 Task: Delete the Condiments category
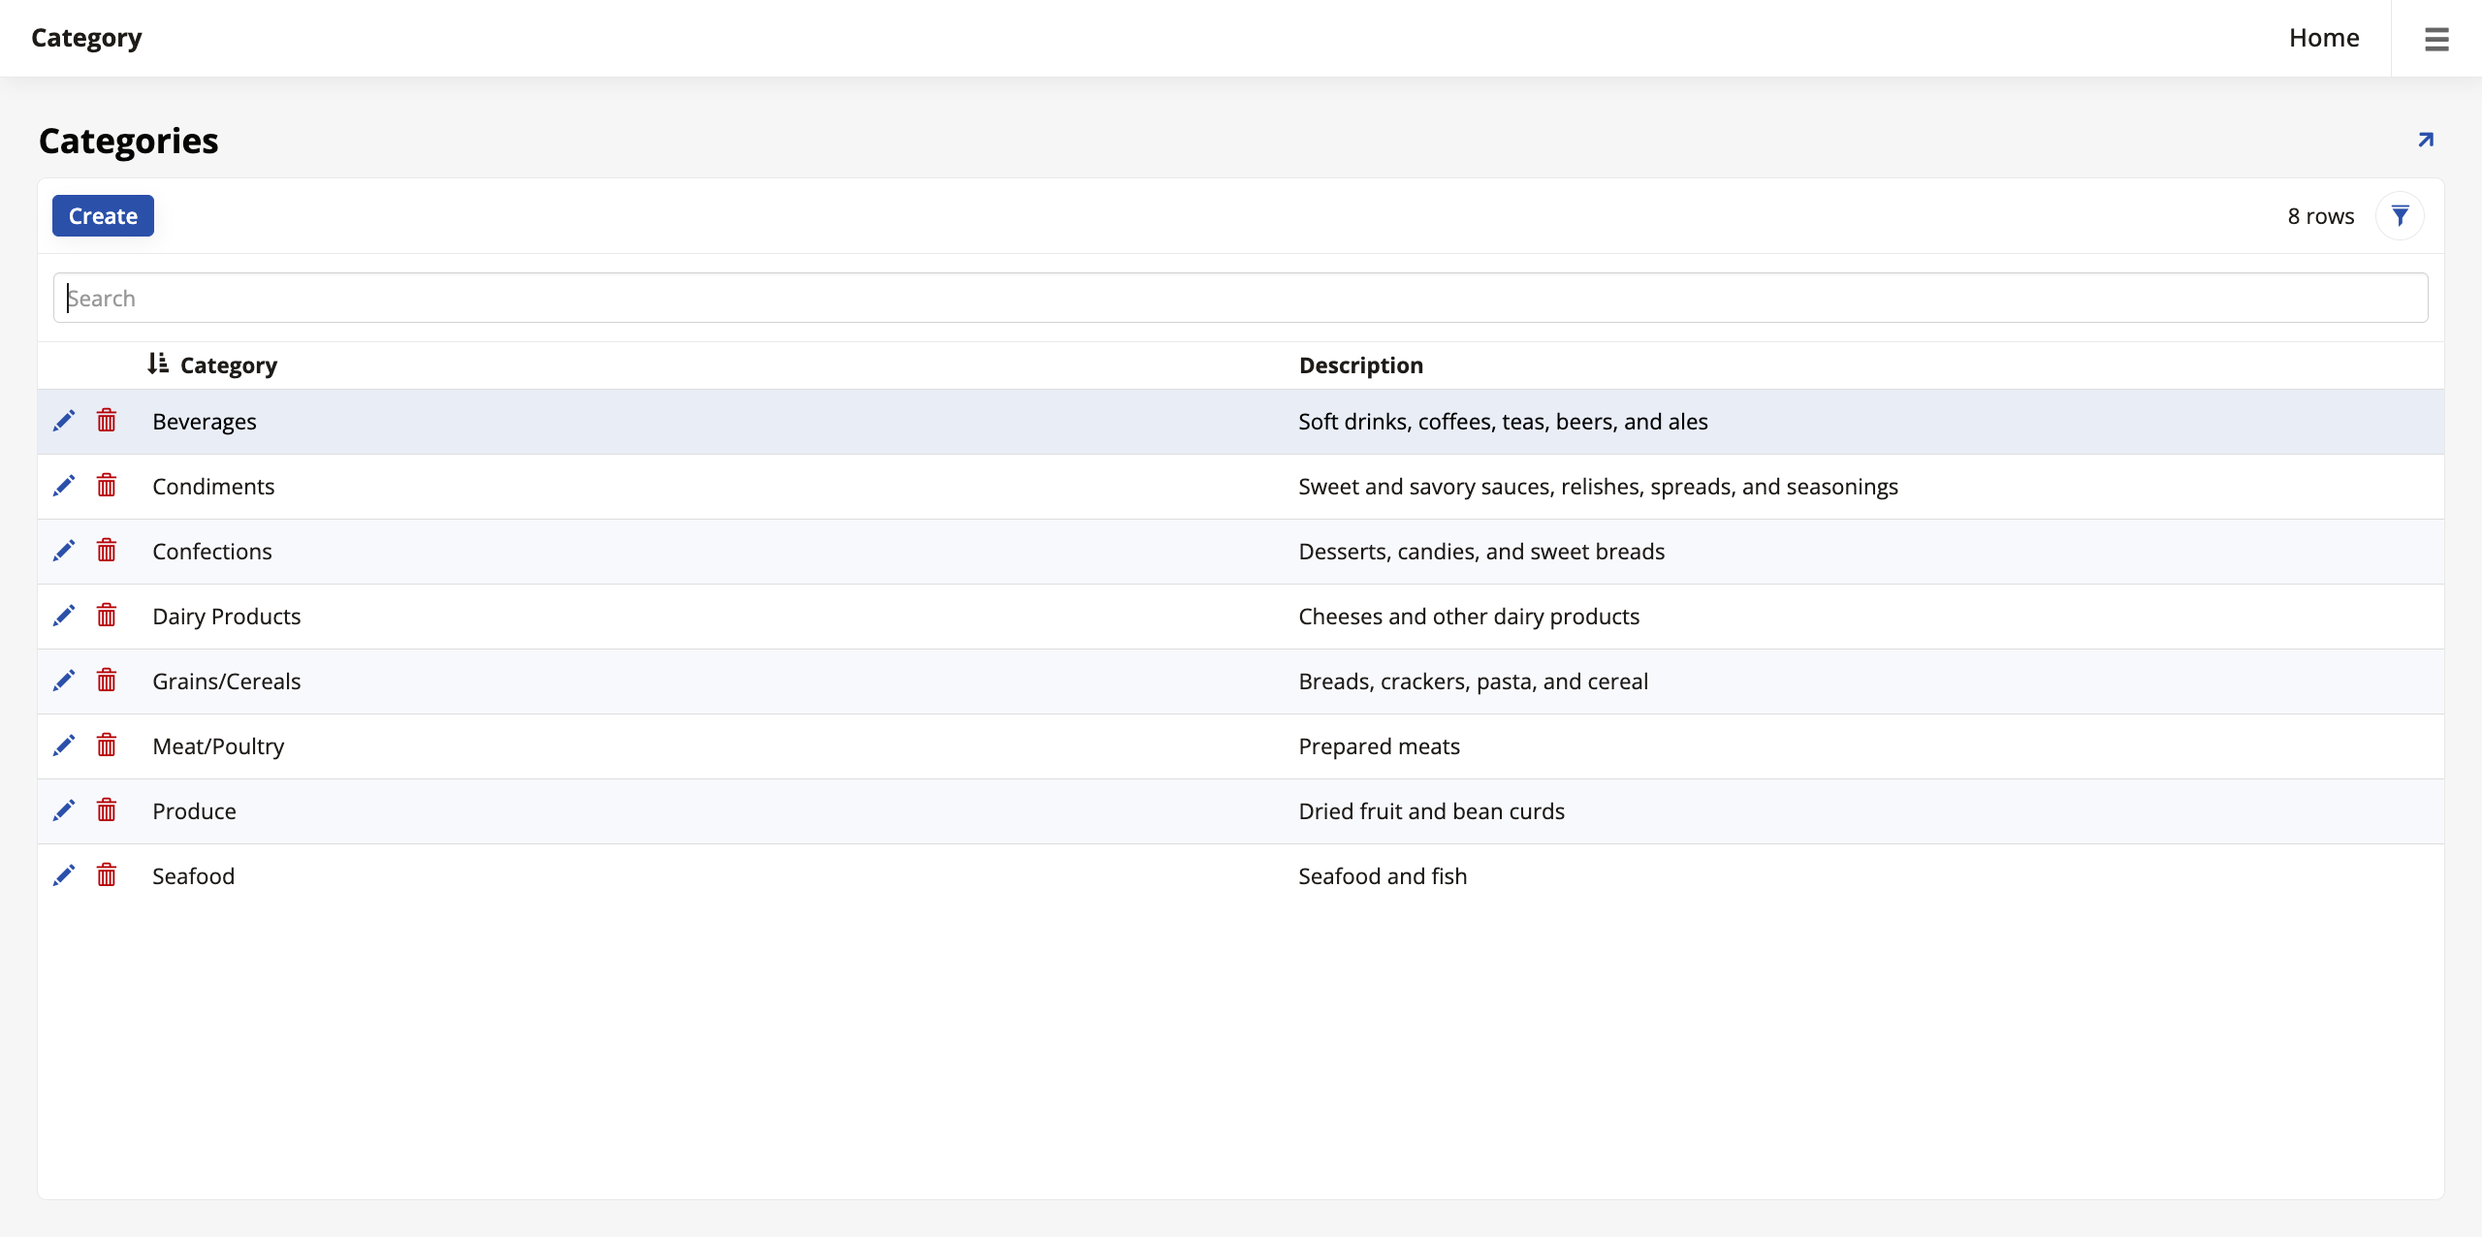107,486
